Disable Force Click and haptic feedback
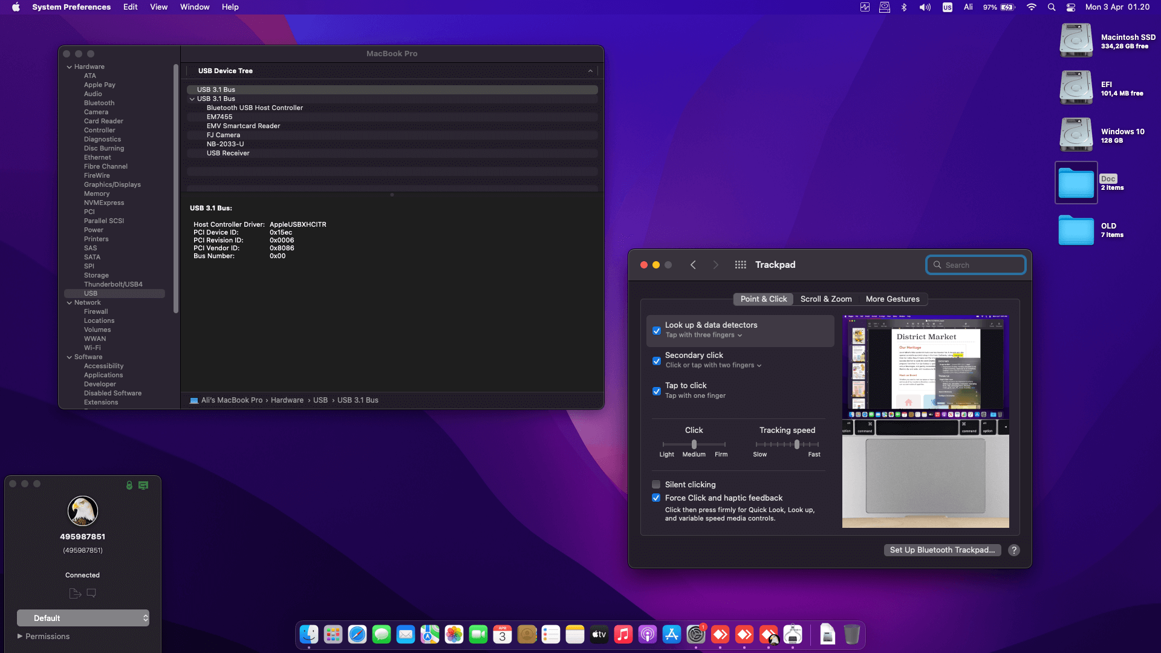Screen dimensions: 1161x653 pyautogui.click(x=656, y=498)
